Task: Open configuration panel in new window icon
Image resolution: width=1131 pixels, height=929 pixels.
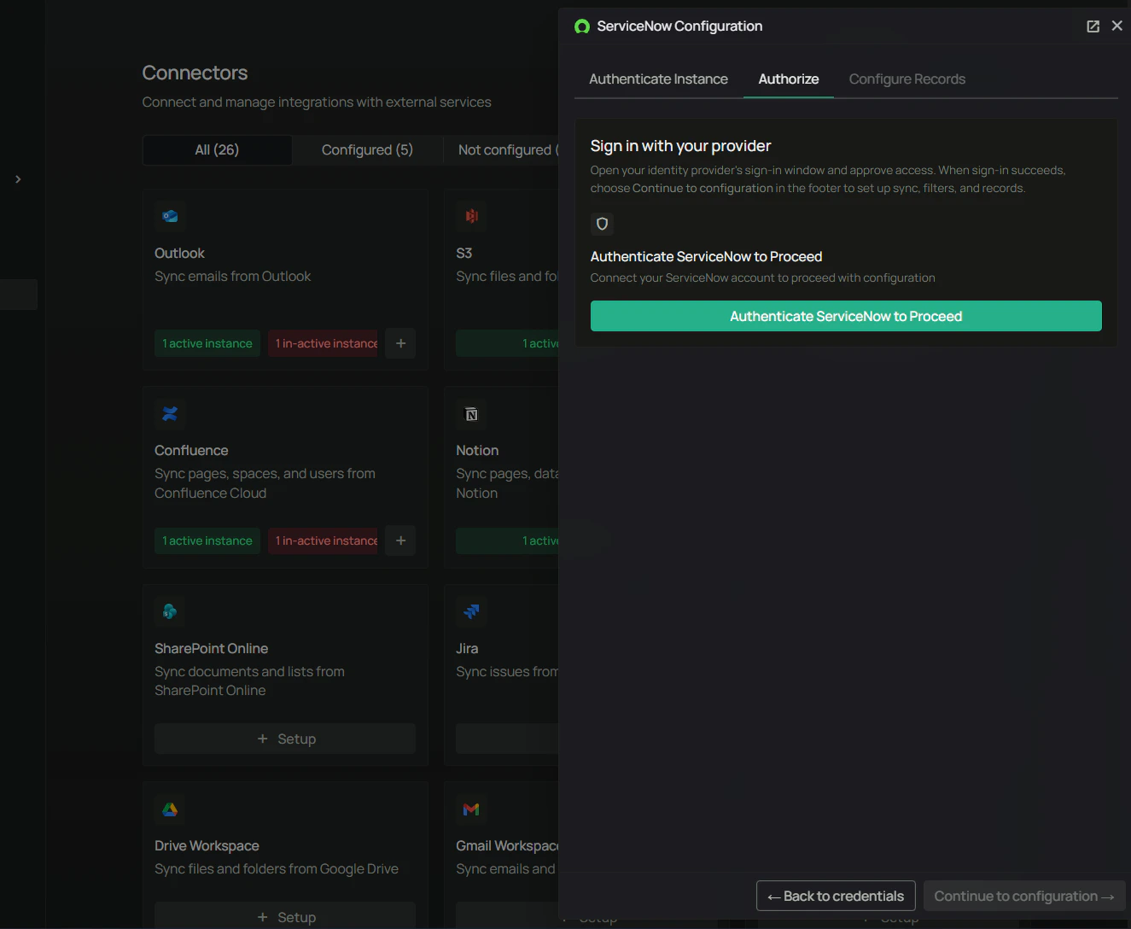Action: (x=1093, y=26)
